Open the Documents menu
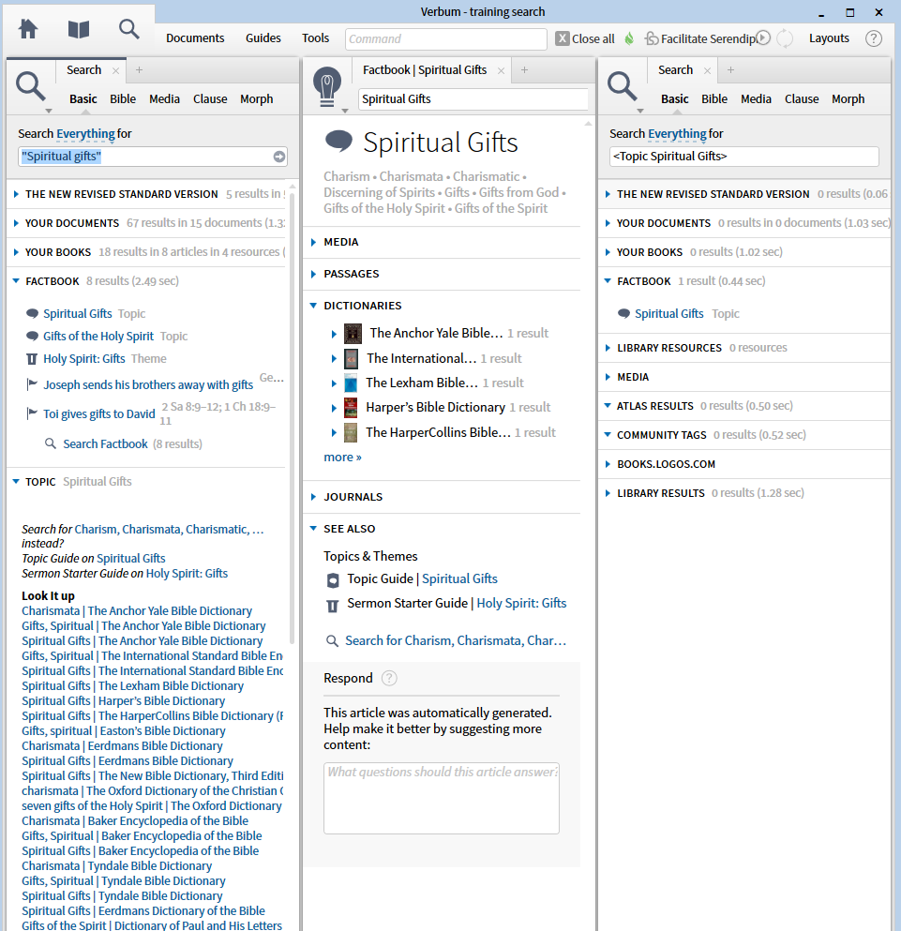The image size is (901, 931). point(195,38)
